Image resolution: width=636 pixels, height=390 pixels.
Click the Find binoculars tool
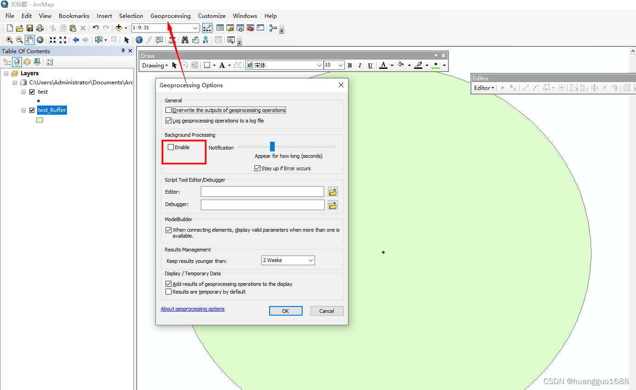click(185, 40)
